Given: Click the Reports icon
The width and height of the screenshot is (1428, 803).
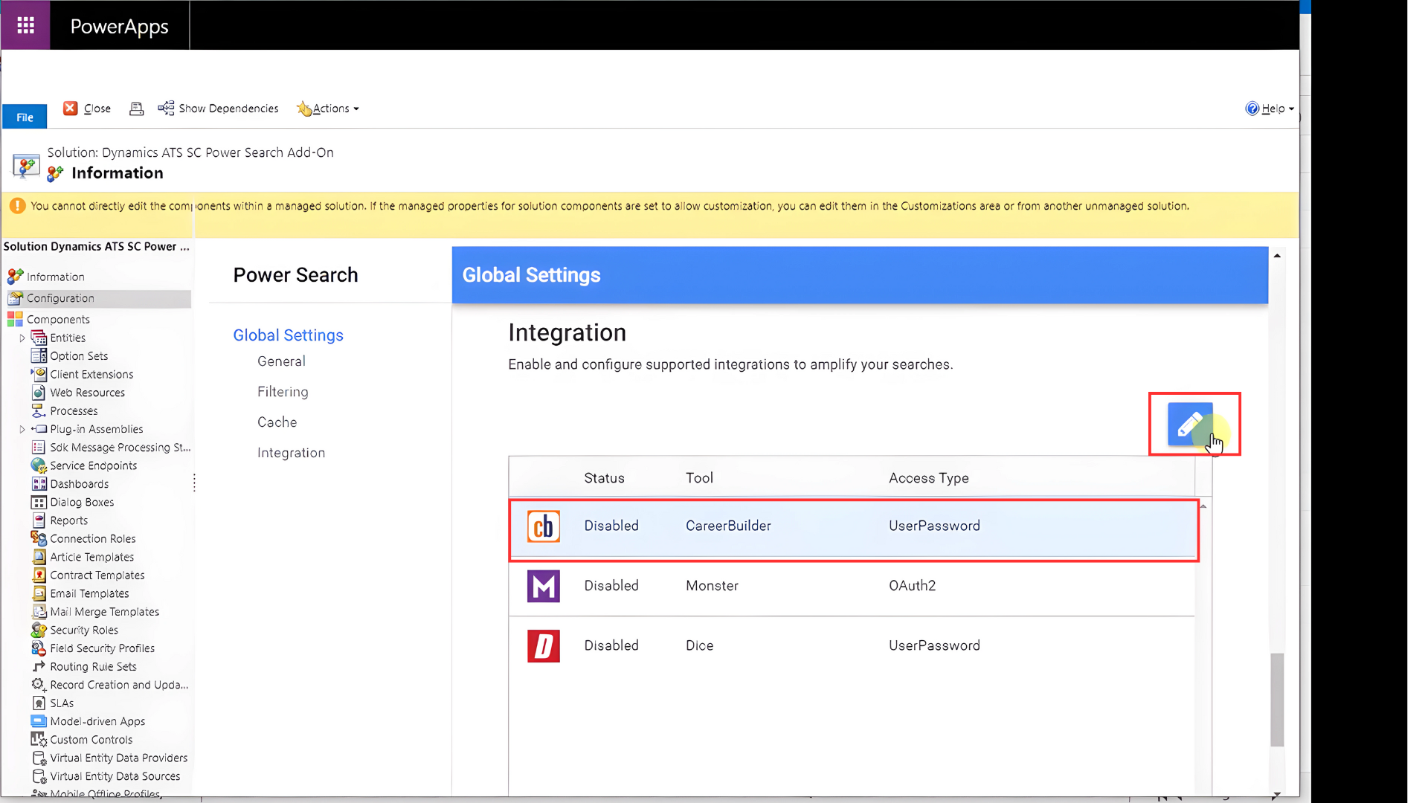Looking at the screenshot, I should 39,520.
